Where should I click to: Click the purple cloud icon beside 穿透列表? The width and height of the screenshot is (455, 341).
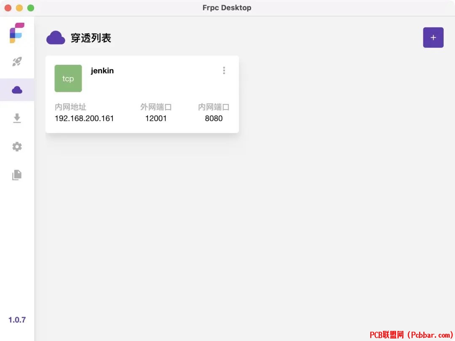coord(56,38)
